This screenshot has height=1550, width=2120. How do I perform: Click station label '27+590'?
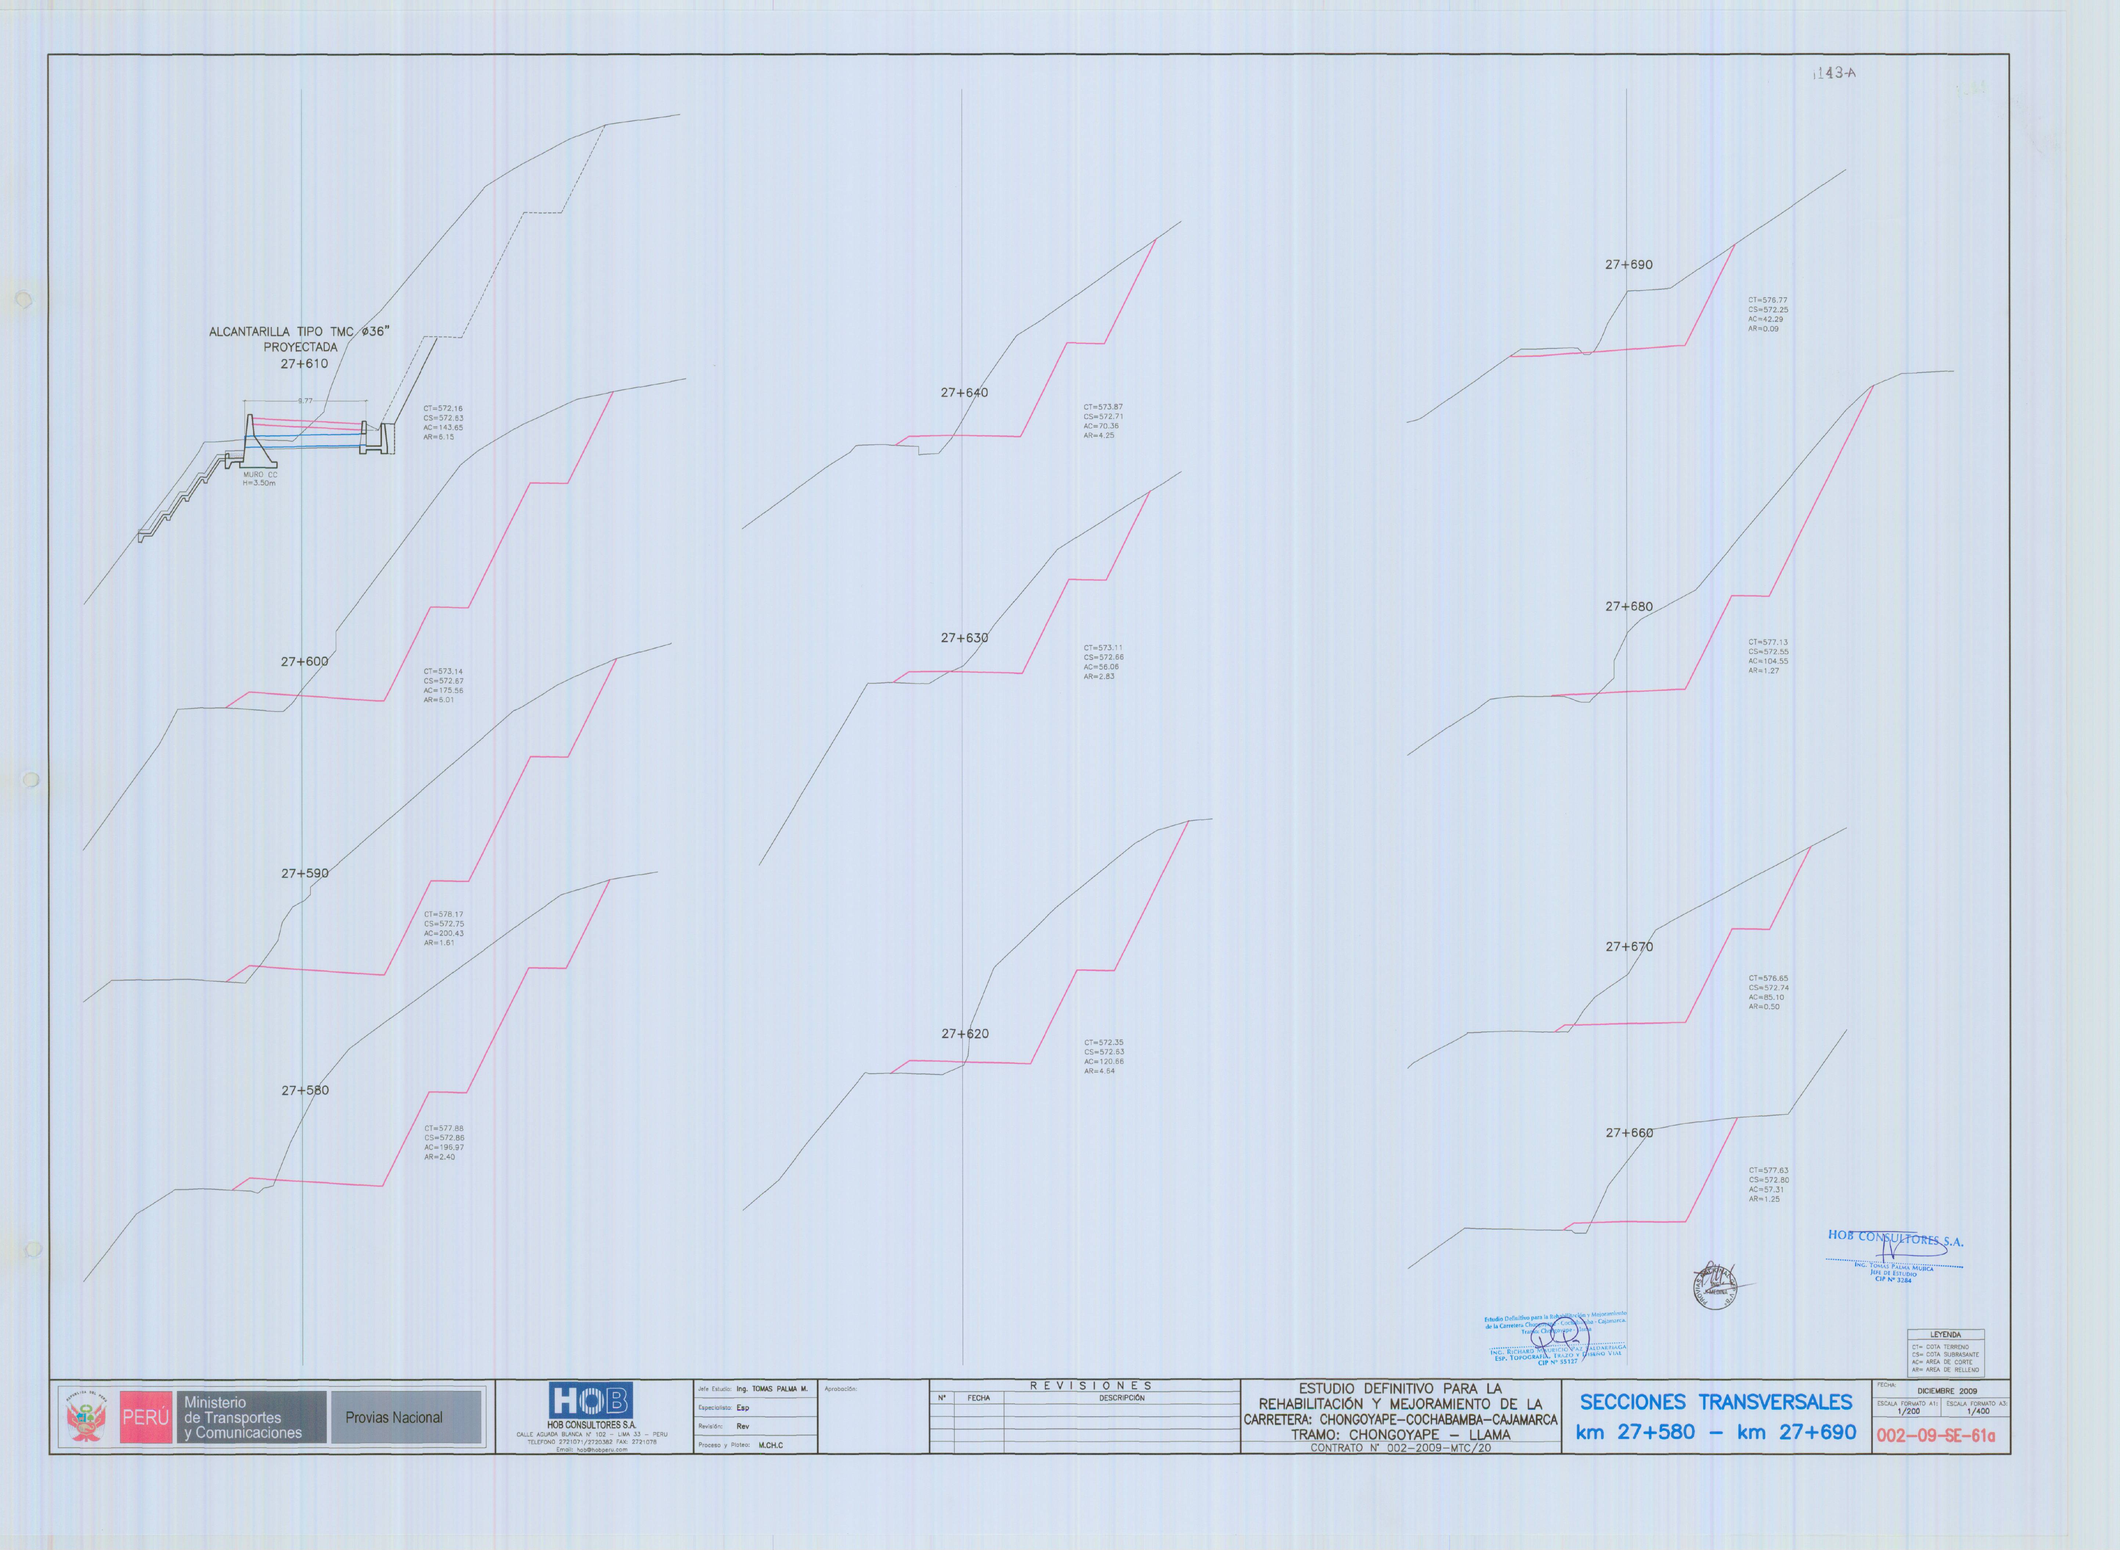point(305,873)
